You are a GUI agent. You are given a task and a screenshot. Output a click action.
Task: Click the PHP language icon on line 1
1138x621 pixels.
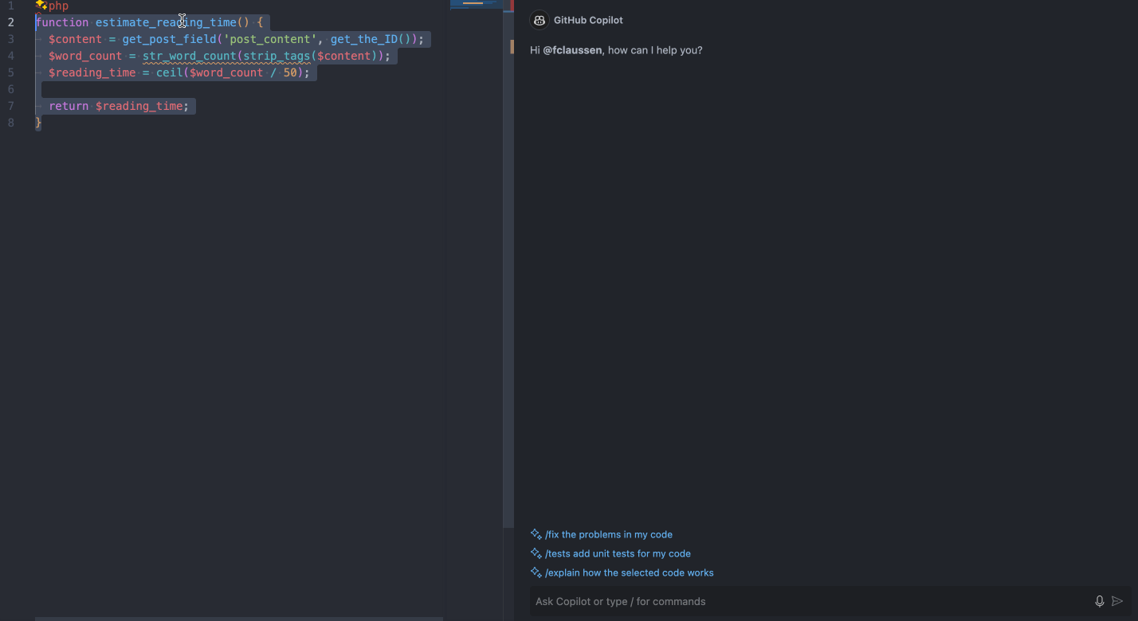point(40,5)
